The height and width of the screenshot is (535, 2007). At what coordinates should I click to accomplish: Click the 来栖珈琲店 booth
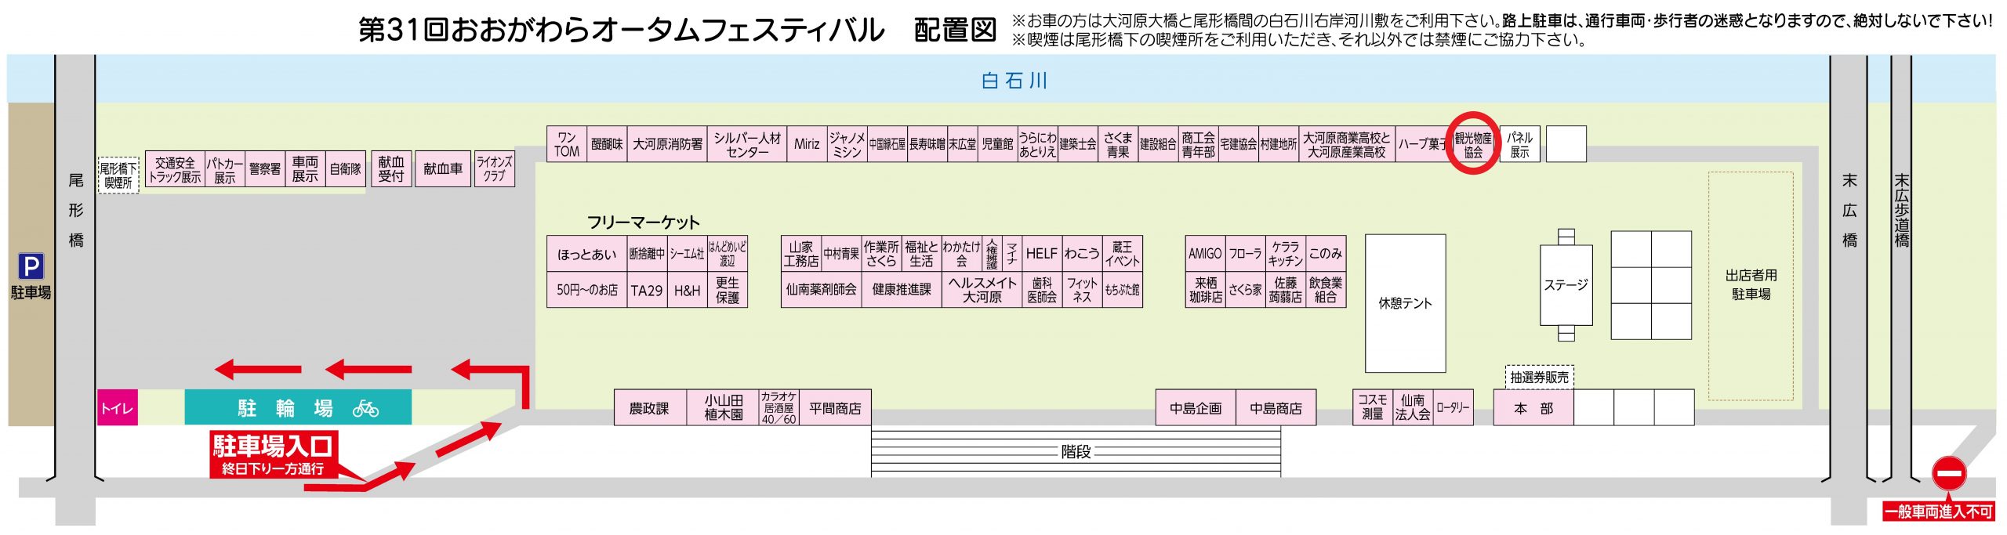point(1205,290)
